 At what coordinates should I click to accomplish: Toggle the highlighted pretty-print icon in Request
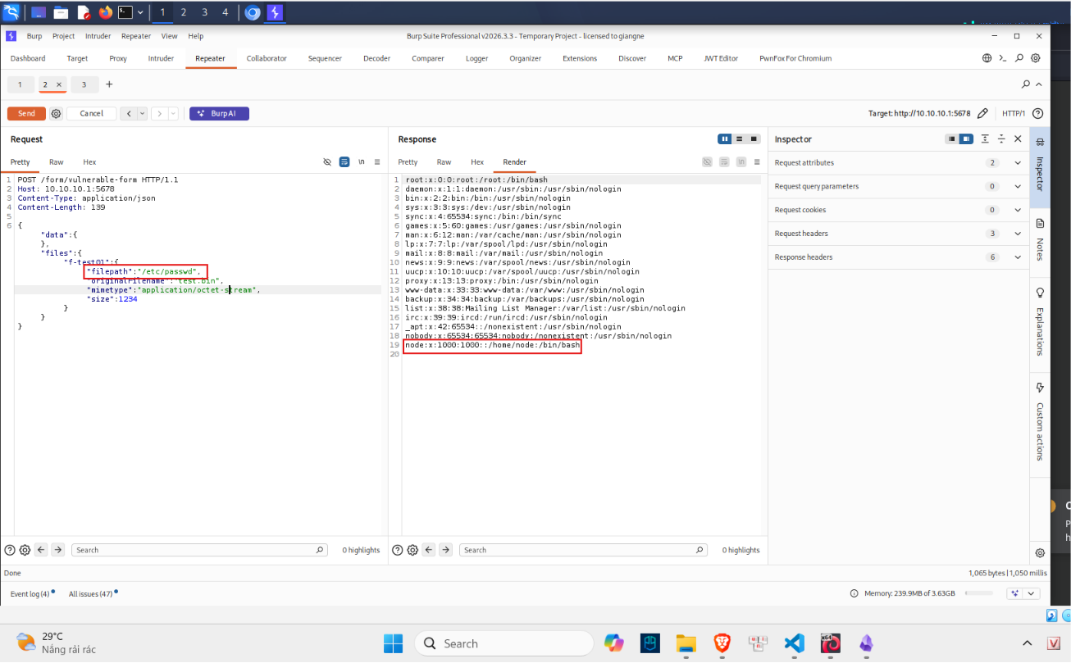click(344, 162)
